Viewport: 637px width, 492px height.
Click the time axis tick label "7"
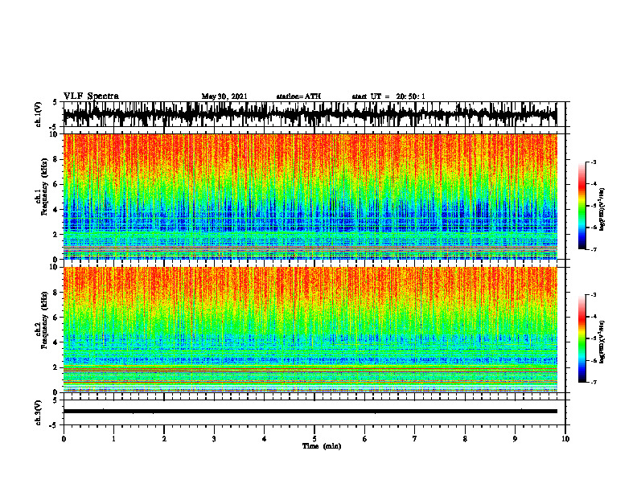click(x=415, y=439)
